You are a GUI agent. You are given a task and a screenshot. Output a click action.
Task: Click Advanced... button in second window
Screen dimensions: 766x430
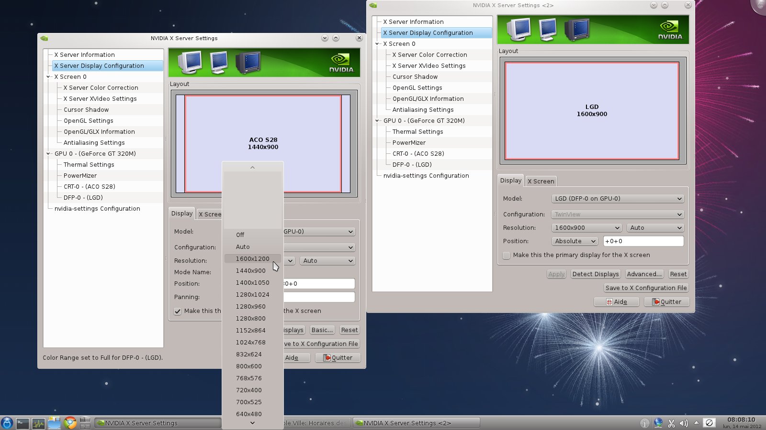click(644, 274)
